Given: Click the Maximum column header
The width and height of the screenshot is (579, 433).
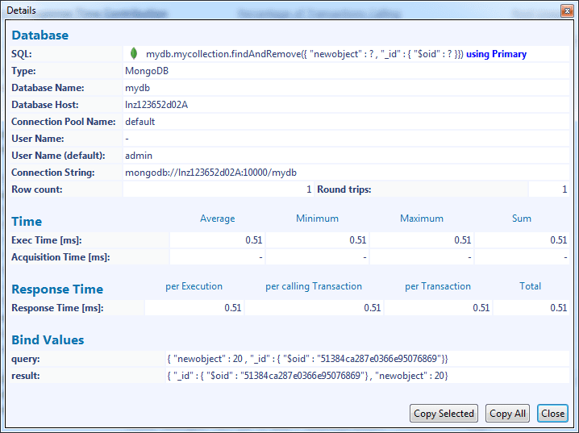Looking at the screenshot, I should pos(422,219).
